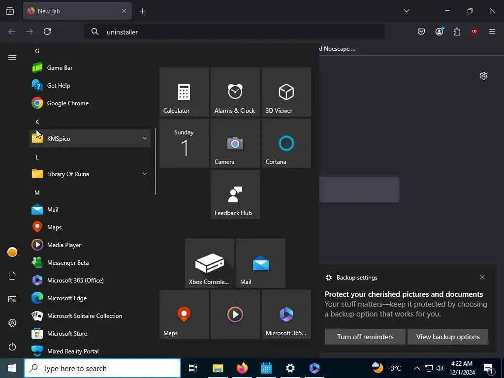Open Microsoft 365 Copilot taskbar icon

[x=315, y=368]
